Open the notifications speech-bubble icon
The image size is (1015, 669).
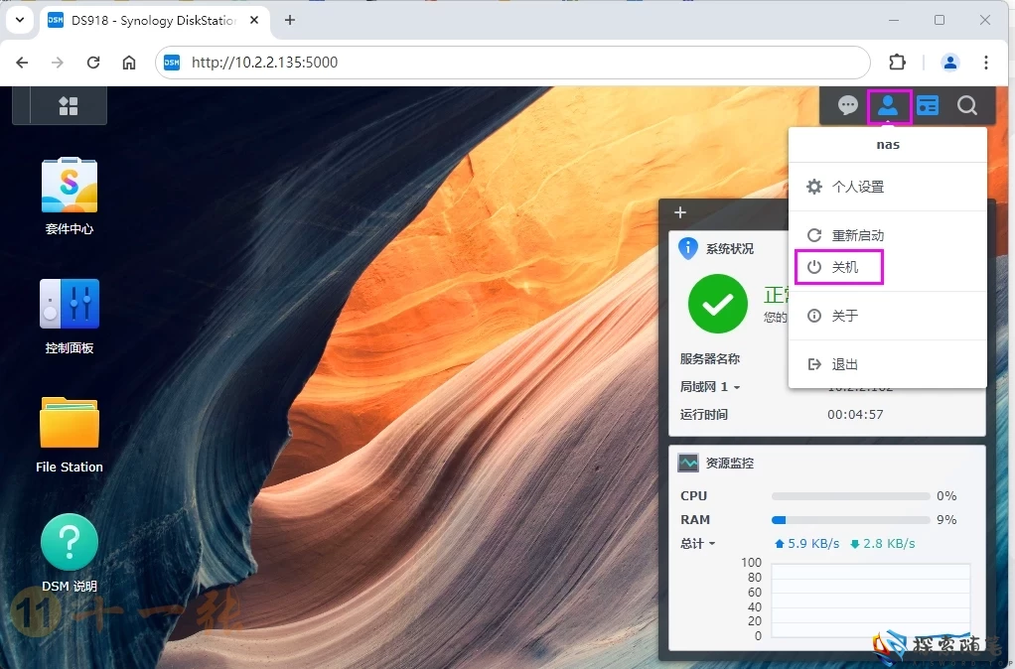pos(848,105)
